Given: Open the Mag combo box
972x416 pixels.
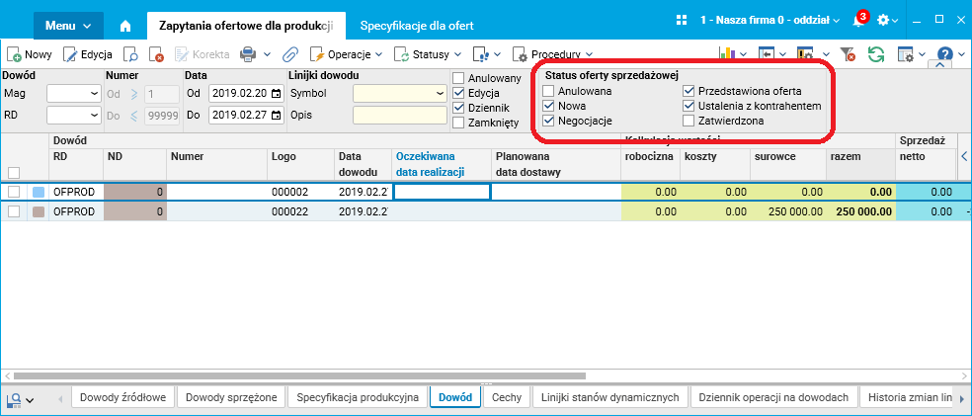Looking at the screenshot, I should (74, 94).
